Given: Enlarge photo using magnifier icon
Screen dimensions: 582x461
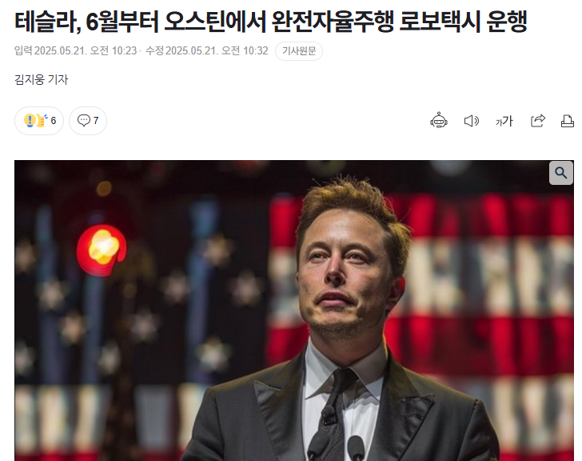Looking at the screenshot, I should tap(561, 173).
